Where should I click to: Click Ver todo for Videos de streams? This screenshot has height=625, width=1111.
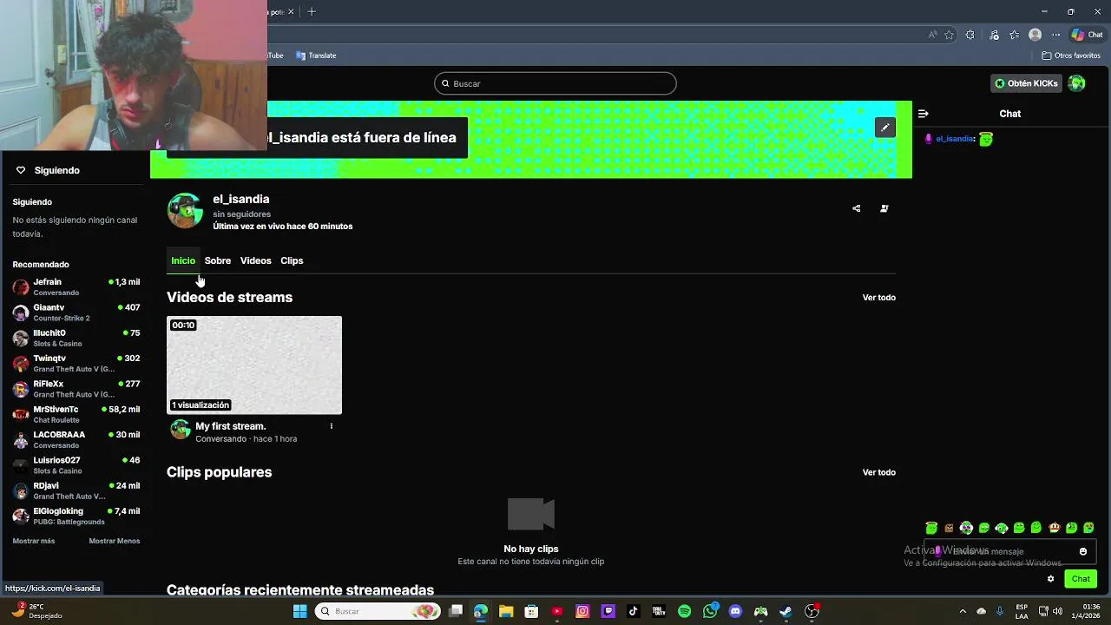click(x=879, y=298)
